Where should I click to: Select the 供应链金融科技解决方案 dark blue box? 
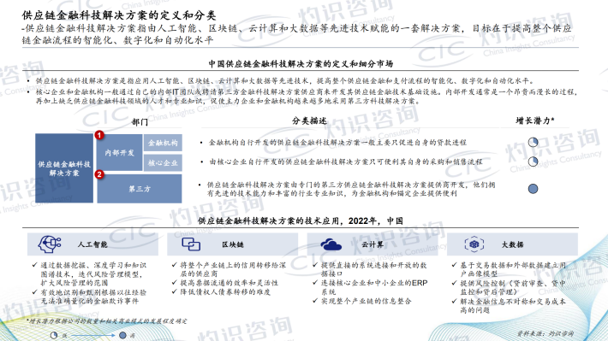64,168
